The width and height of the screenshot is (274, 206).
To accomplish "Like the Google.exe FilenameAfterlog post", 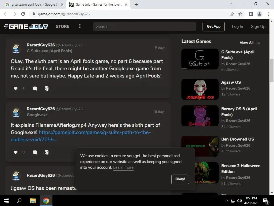I will pyautogui.click(x=16, y=152).
